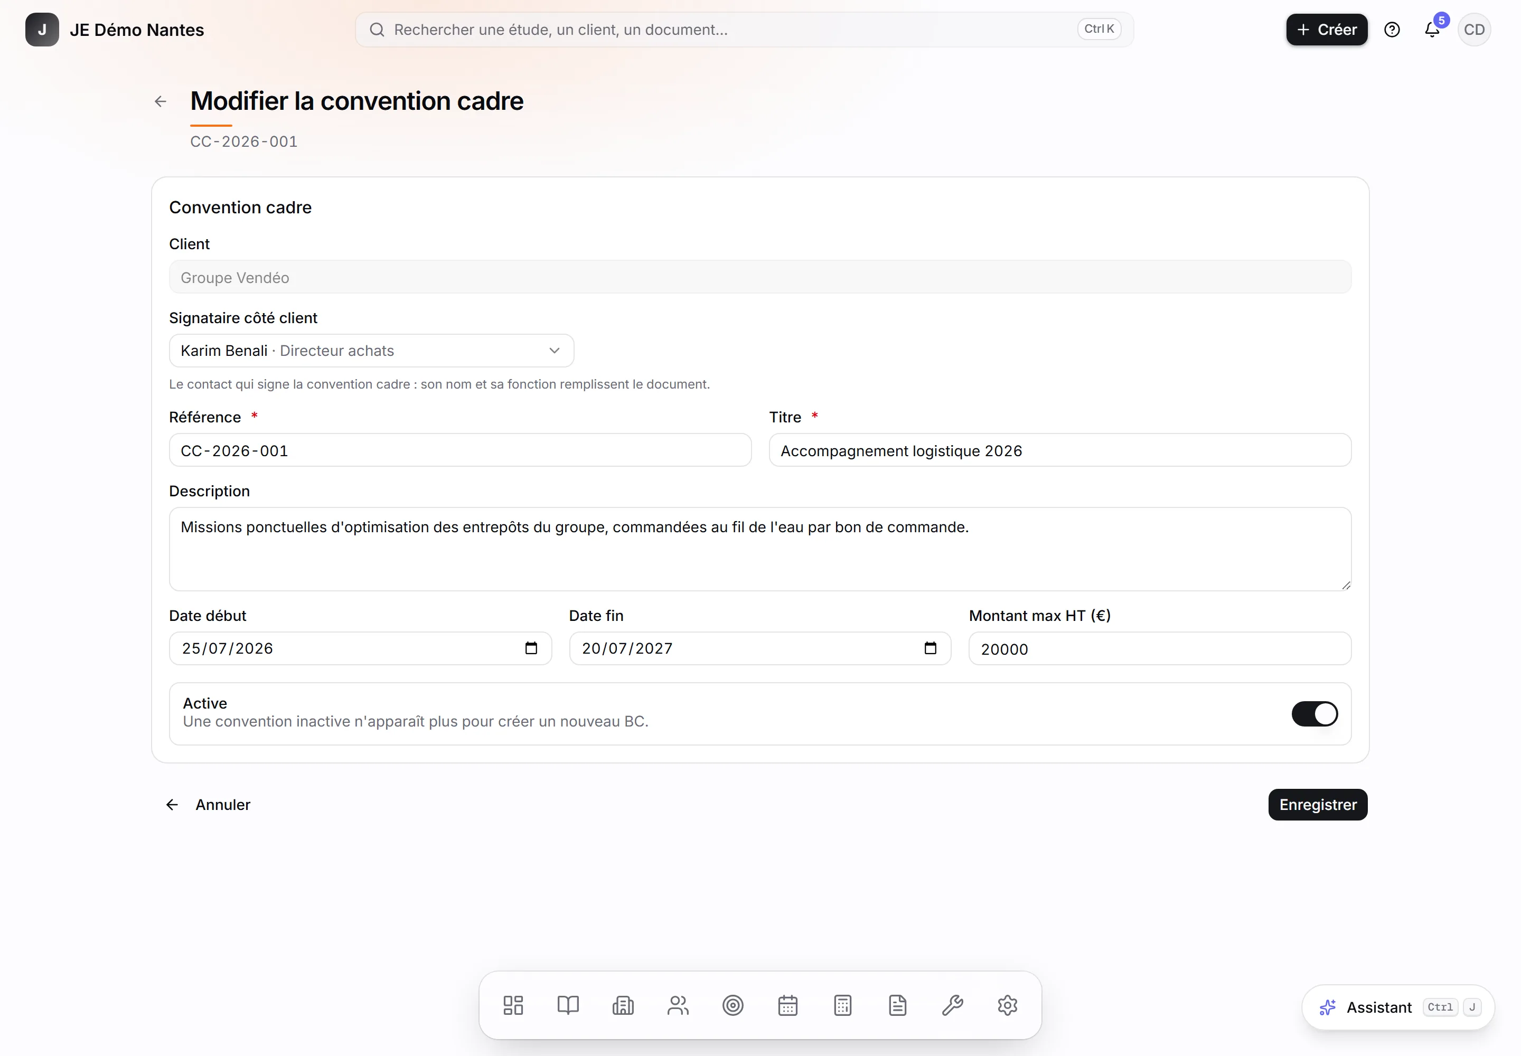Click the Description resize handle corner
The image size is (1521, 1056).
pos(1346,585)
